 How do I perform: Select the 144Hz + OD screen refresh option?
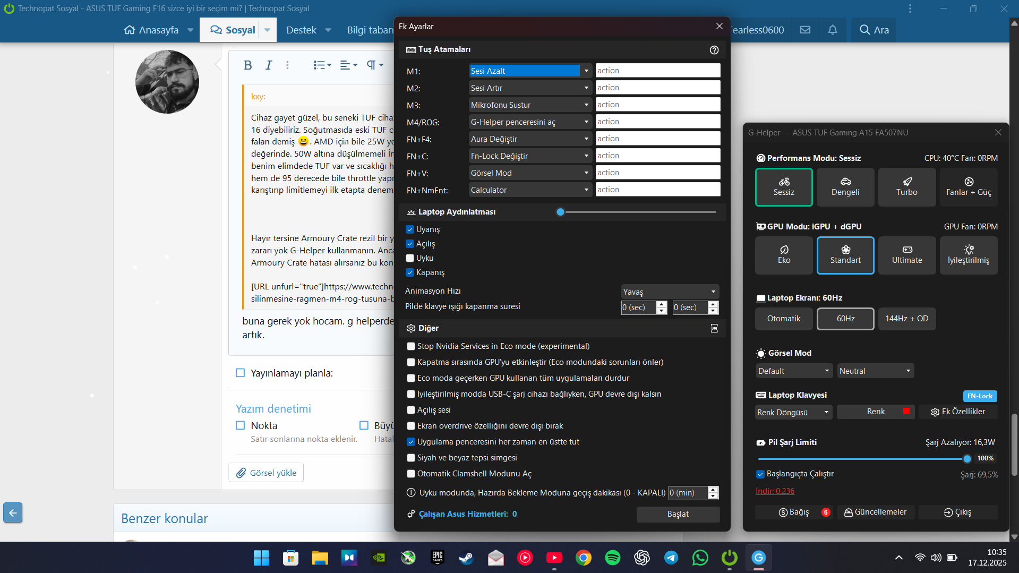point(906,319)
